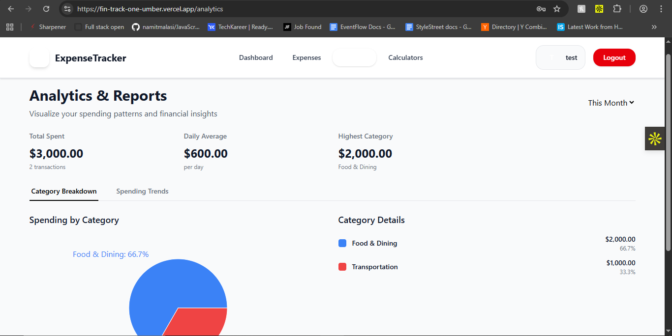The width and height of the screenshot is (672, 336).
Task: Click the 2 transactions text
Action: (47, 167)
